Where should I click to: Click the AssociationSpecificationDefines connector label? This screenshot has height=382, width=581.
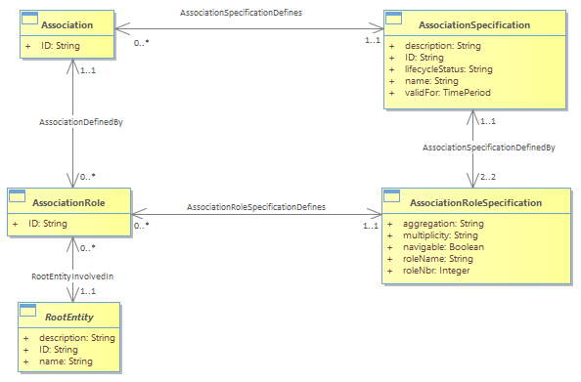click(241, 13)
